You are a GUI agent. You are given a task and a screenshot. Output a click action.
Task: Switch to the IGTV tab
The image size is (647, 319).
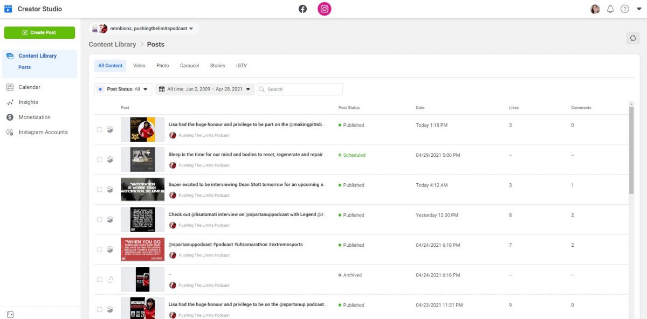(x=242, y=66)
